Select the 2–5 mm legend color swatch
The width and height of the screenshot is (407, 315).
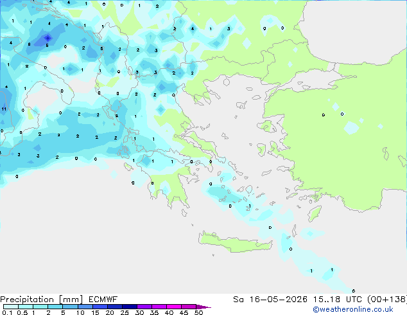pos(55,307)
